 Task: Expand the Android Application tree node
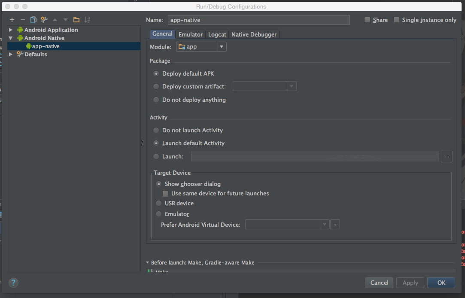coord(10,29)
